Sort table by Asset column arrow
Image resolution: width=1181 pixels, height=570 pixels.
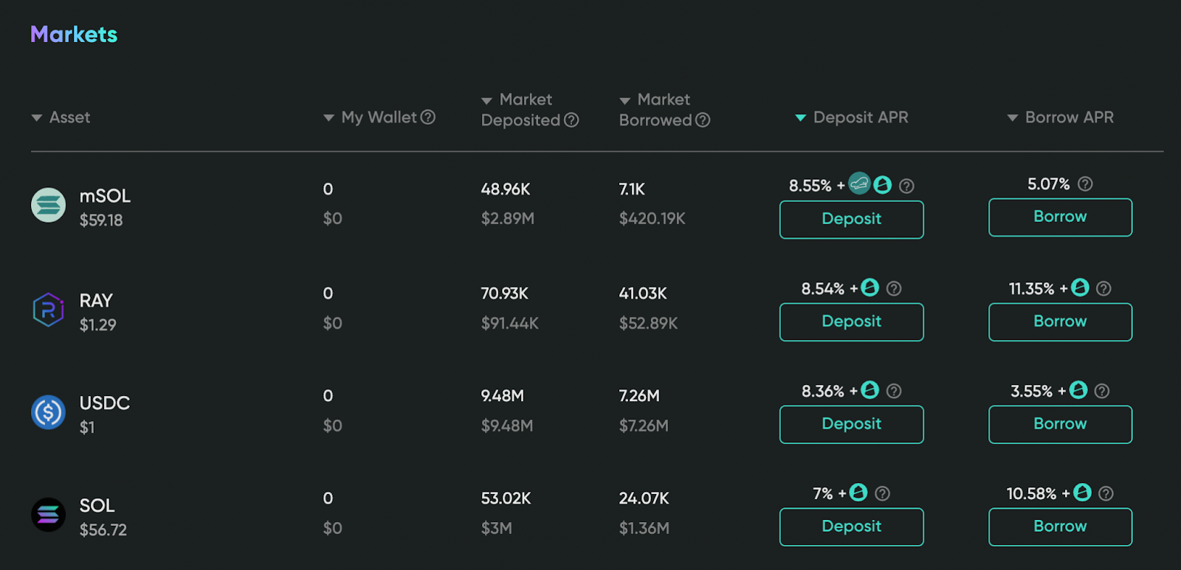(36, 118)
